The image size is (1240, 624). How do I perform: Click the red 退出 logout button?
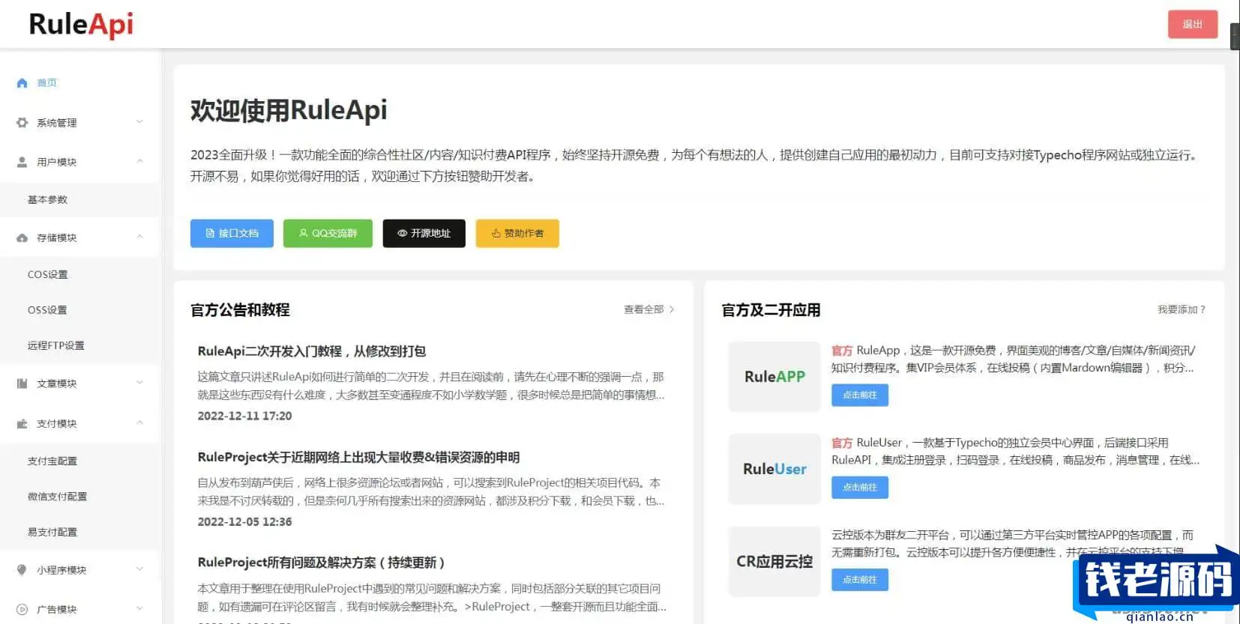(x=1192, y=24)
